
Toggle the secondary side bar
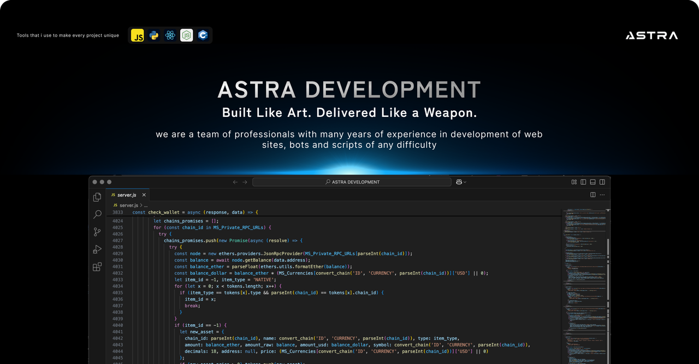[602, 182]
